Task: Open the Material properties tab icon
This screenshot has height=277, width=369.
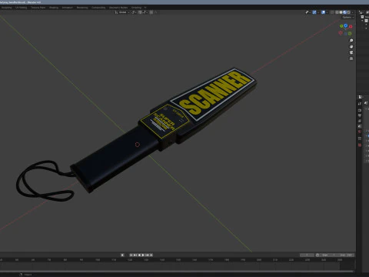Action: [x=360, y=145]
